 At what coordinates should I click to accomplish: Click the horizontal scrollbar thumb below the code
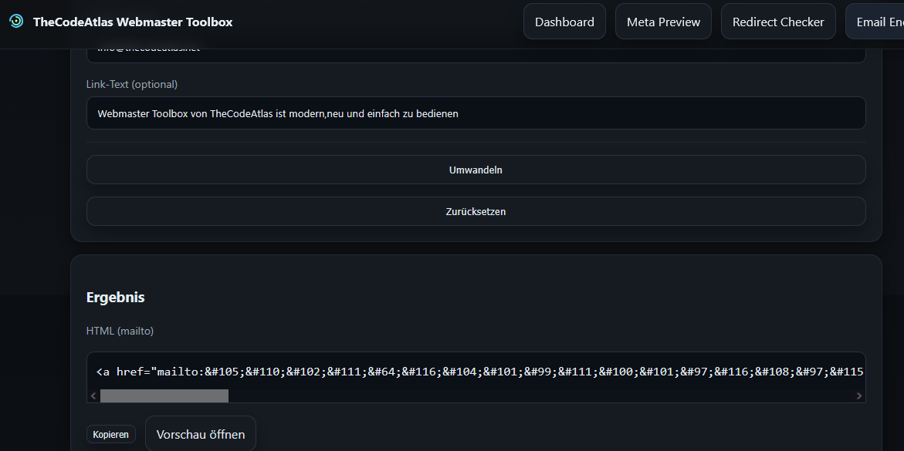tap(164, 395)
